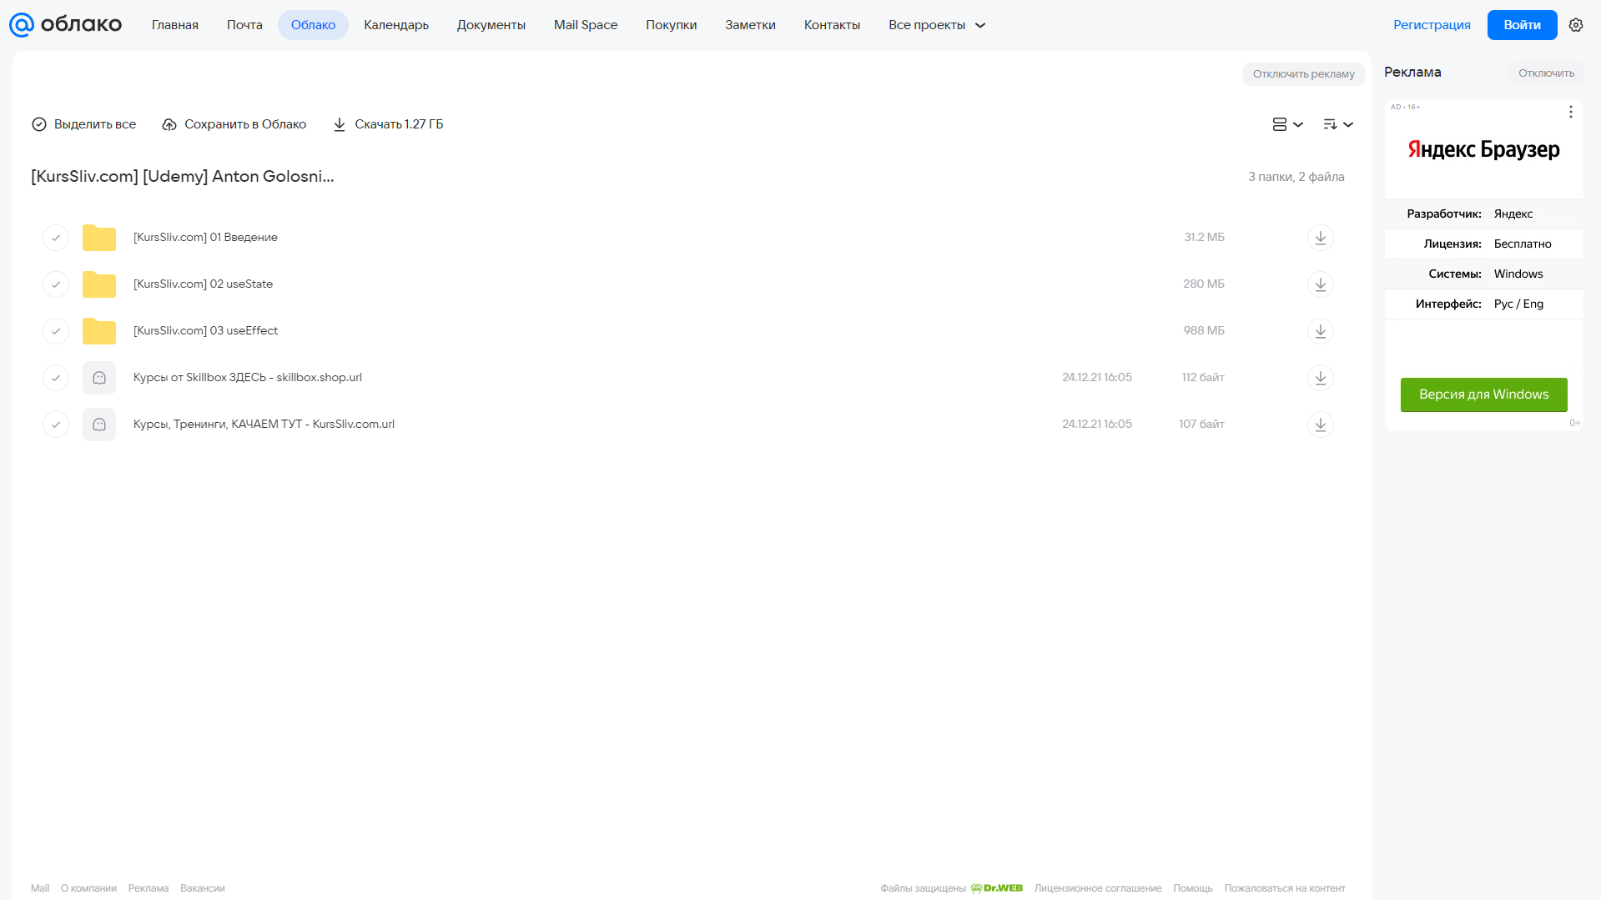The width and height of the screenshot is (1601, 900).
Task: Download the KursSliv.com.url file
Action: [1320, 425]
